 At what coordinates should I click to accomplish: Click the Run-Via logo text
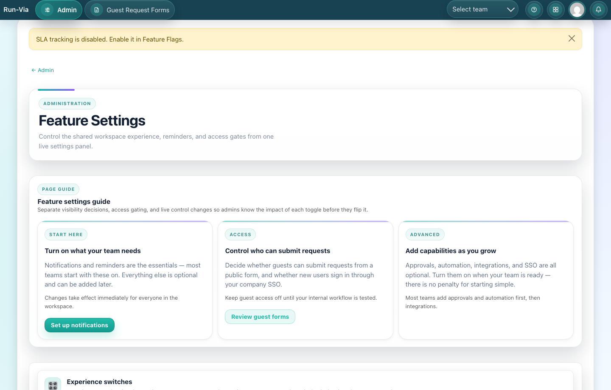click(x=16, y=10)
